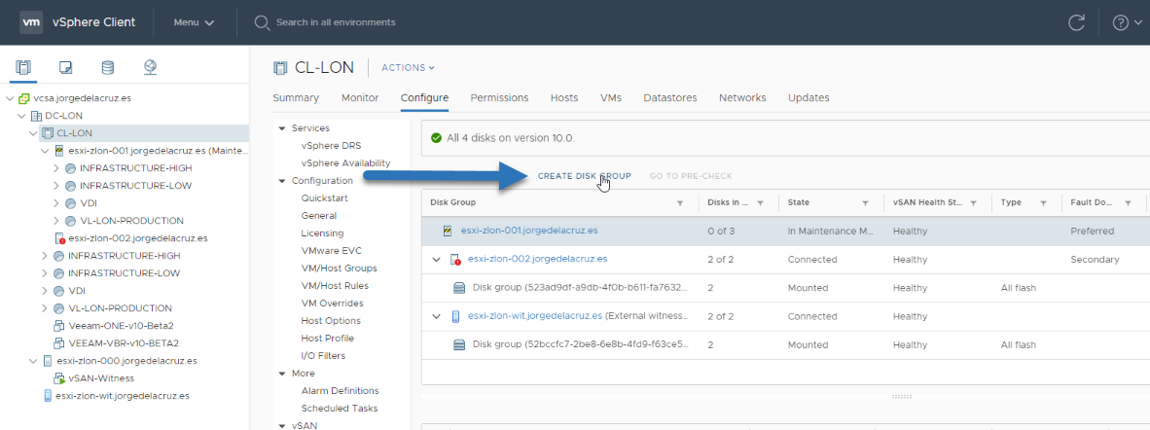The width and height of the screenshot is (1150, 430).
Task: Click the disk group icon for 523ad9df row
Action: [x=460, y=288]
